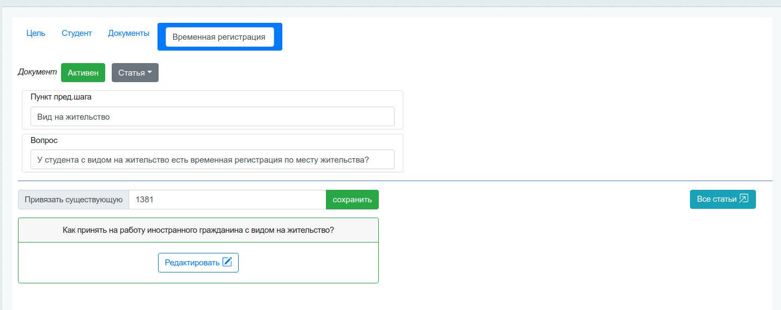781x310 pixels.
Task: Click the Вопрос field label
Action: click(x=44, y=140)
